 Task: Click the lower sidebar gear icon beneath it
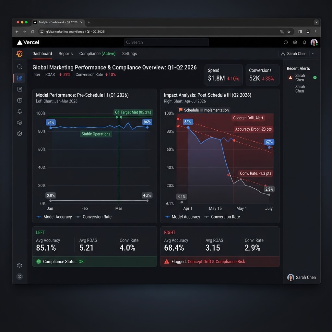(x=20, y=134)
